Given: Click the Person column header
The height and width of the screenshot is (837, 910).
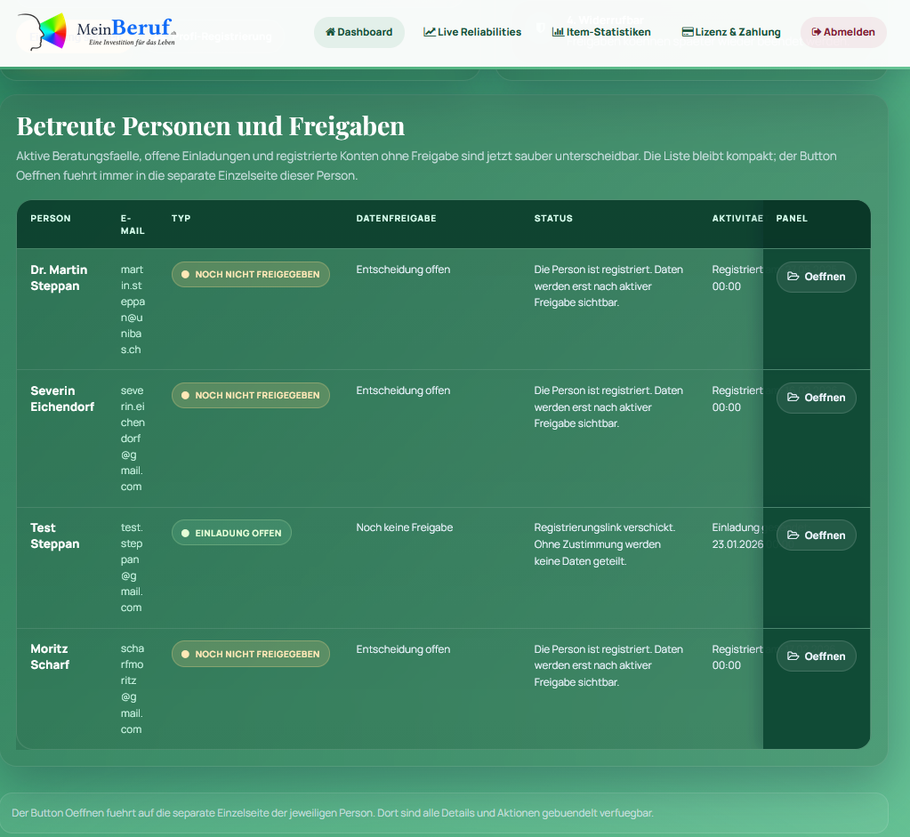Looking at the screenshot, I should coord(51,219).
